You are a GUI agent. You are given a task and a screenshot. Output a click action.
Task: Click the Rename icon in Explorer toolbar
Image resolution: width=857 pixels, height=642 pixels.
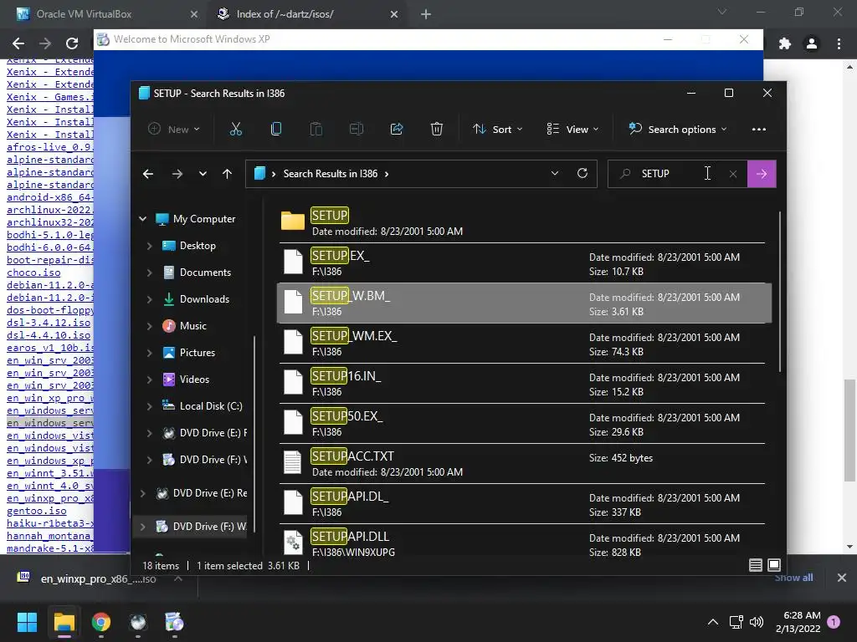tap(357, 130)
